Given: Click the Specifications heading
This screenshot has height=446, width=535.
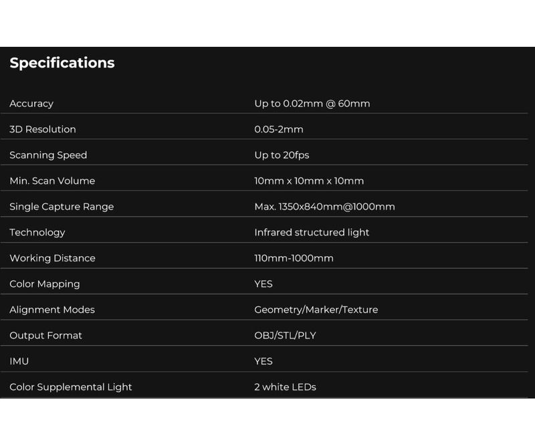Looking at the screenshot, I should [62, 63].
